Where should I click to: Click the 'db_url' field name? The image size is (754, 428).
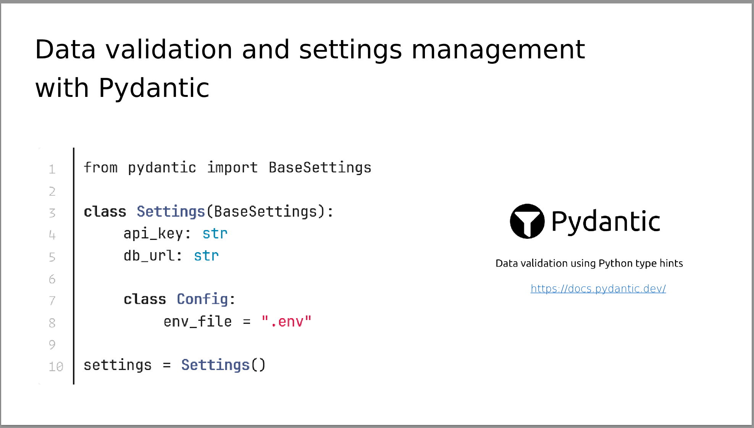pos(149,256)
